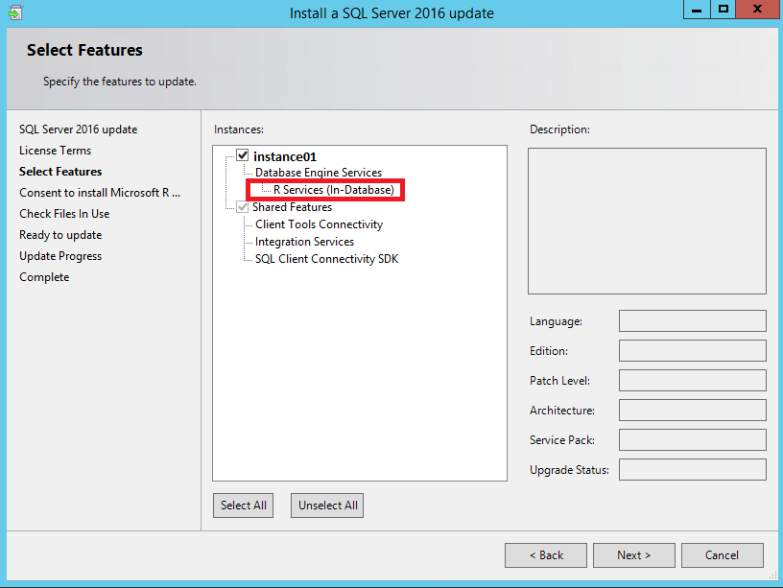Click the Service Pack field
The width and height of the screenshot is (783, 588).
(x=693, y=439)
